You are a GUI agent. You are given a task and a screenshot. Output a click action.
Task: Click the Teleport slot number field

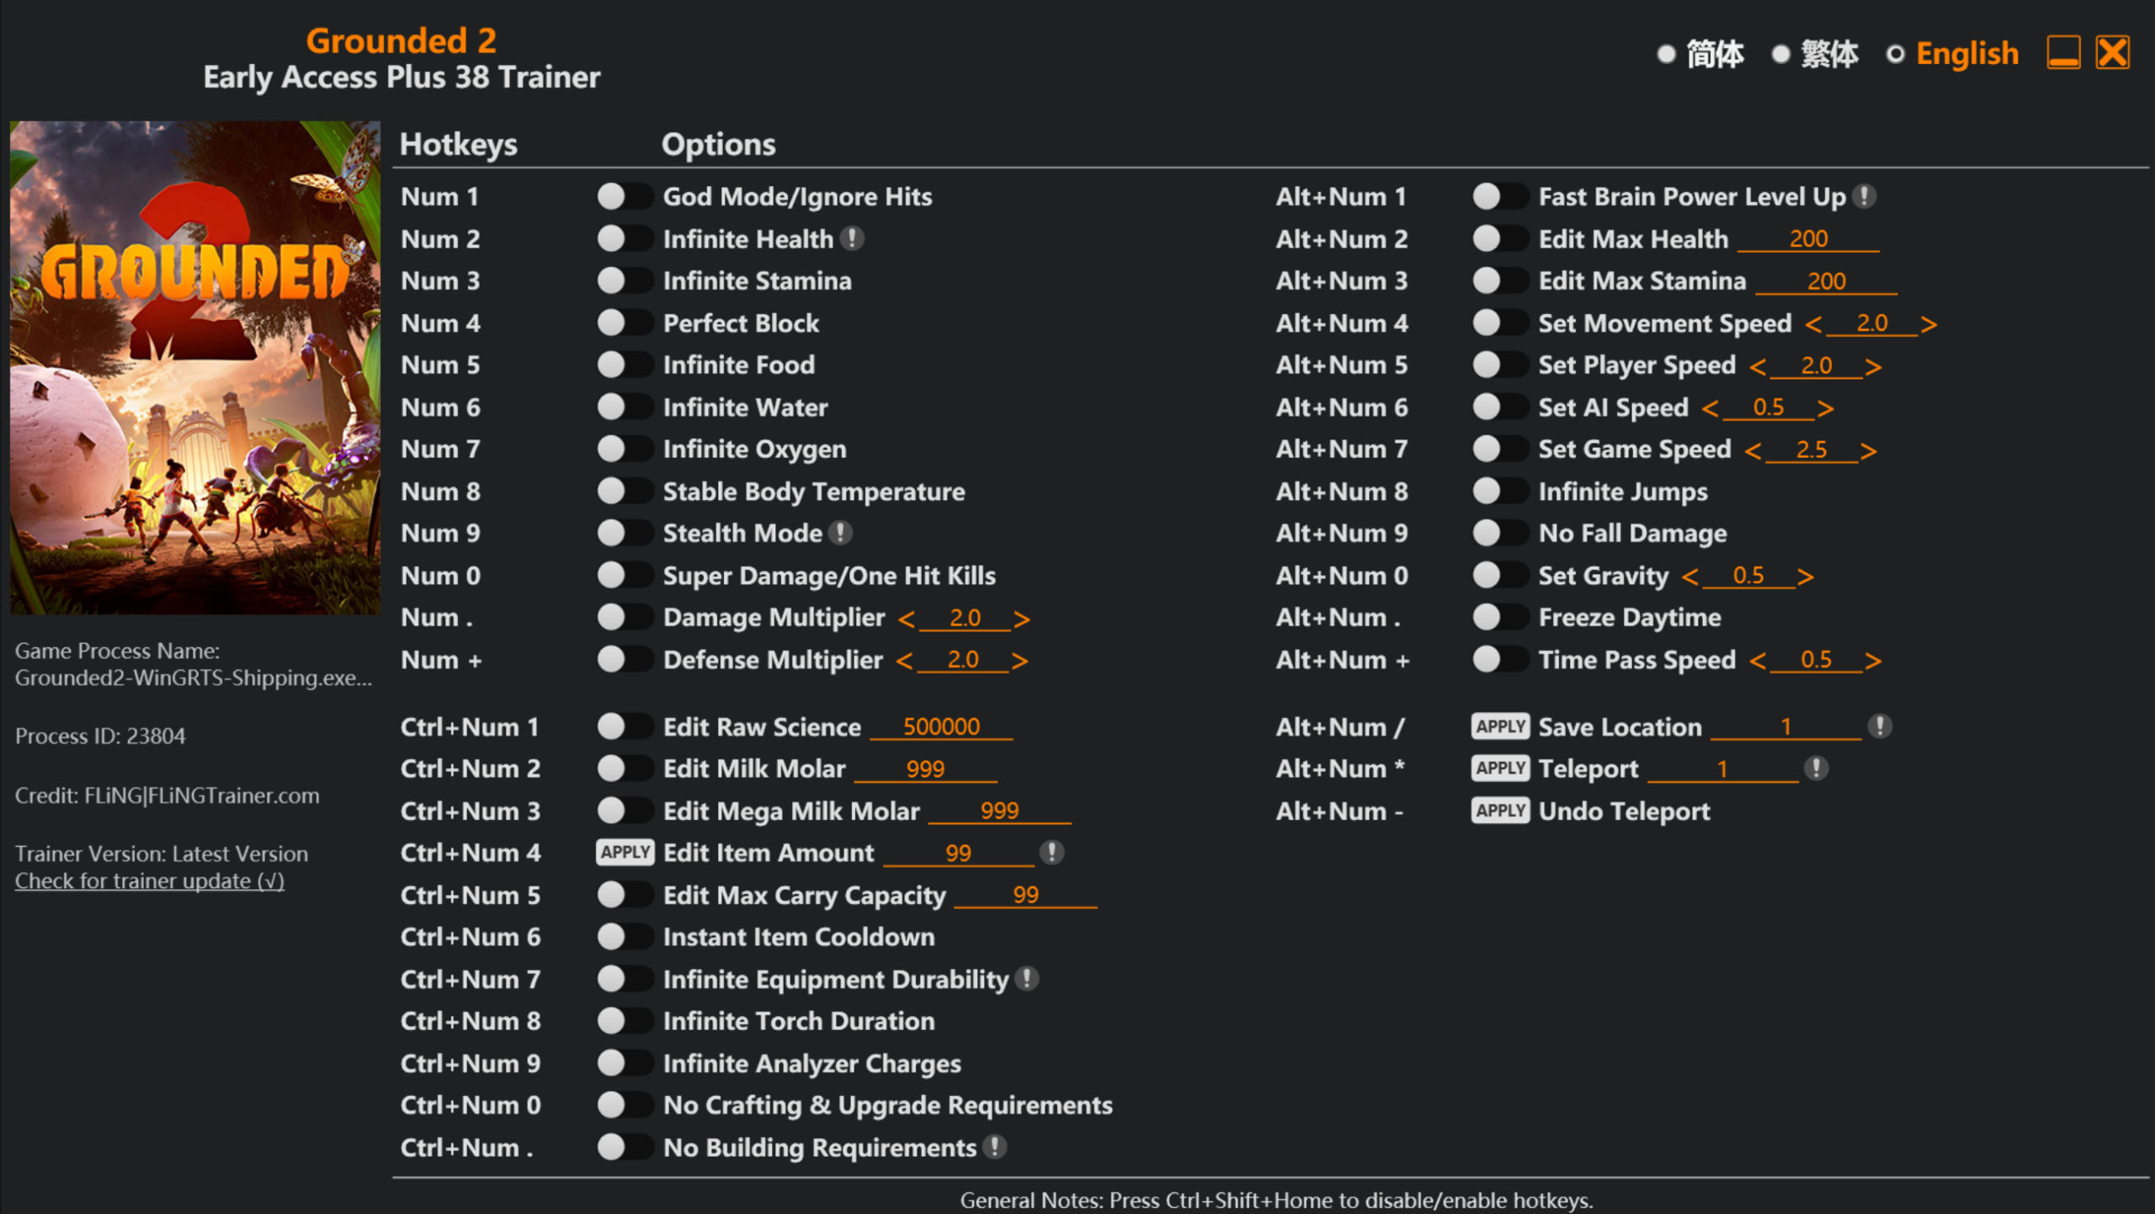tap(1722, 769)
